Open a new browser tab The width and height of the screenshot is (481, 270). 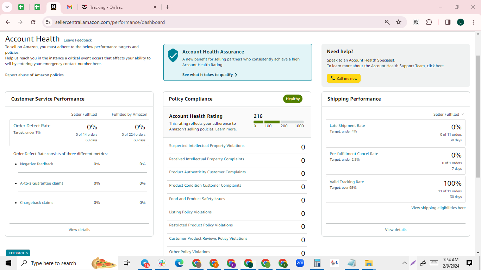168,7
